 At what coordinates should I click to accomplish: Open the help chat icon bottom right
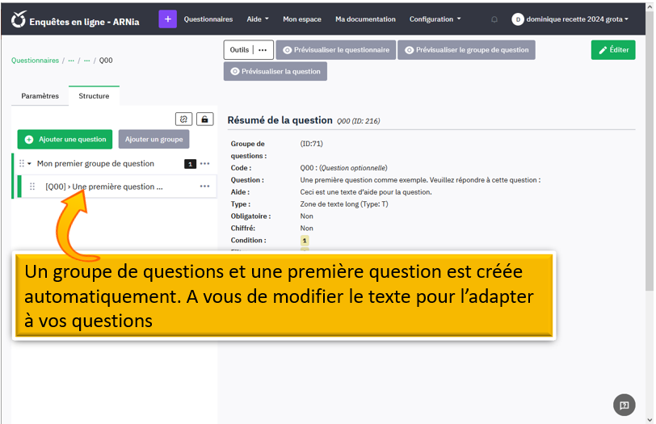pyautogui.click(x=624, y=405)
